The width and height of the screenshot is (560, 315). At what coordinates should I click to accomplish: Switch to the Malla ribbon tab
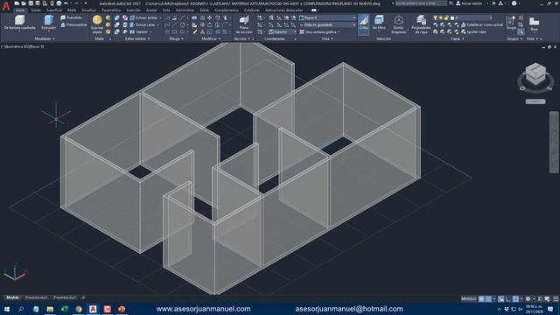[72, 10]
